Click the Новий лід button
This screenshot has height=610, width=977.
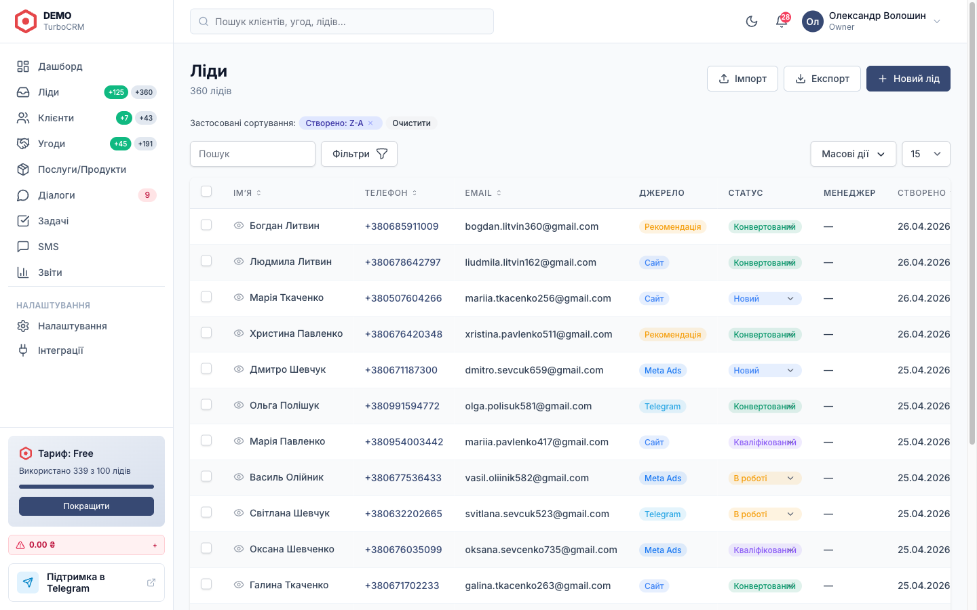click(x=908, y=79)
